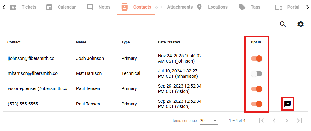The width and height of the screenshot is (311, 131).
Task: Go to the previous page arrow
Action: pos(274,121)
